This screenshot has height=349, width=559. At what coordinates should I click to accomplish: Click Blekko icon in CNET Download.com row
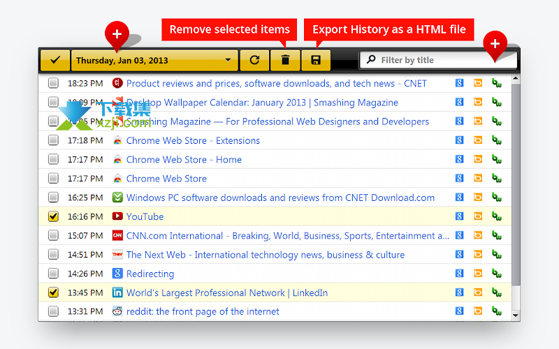click(497, 198)
